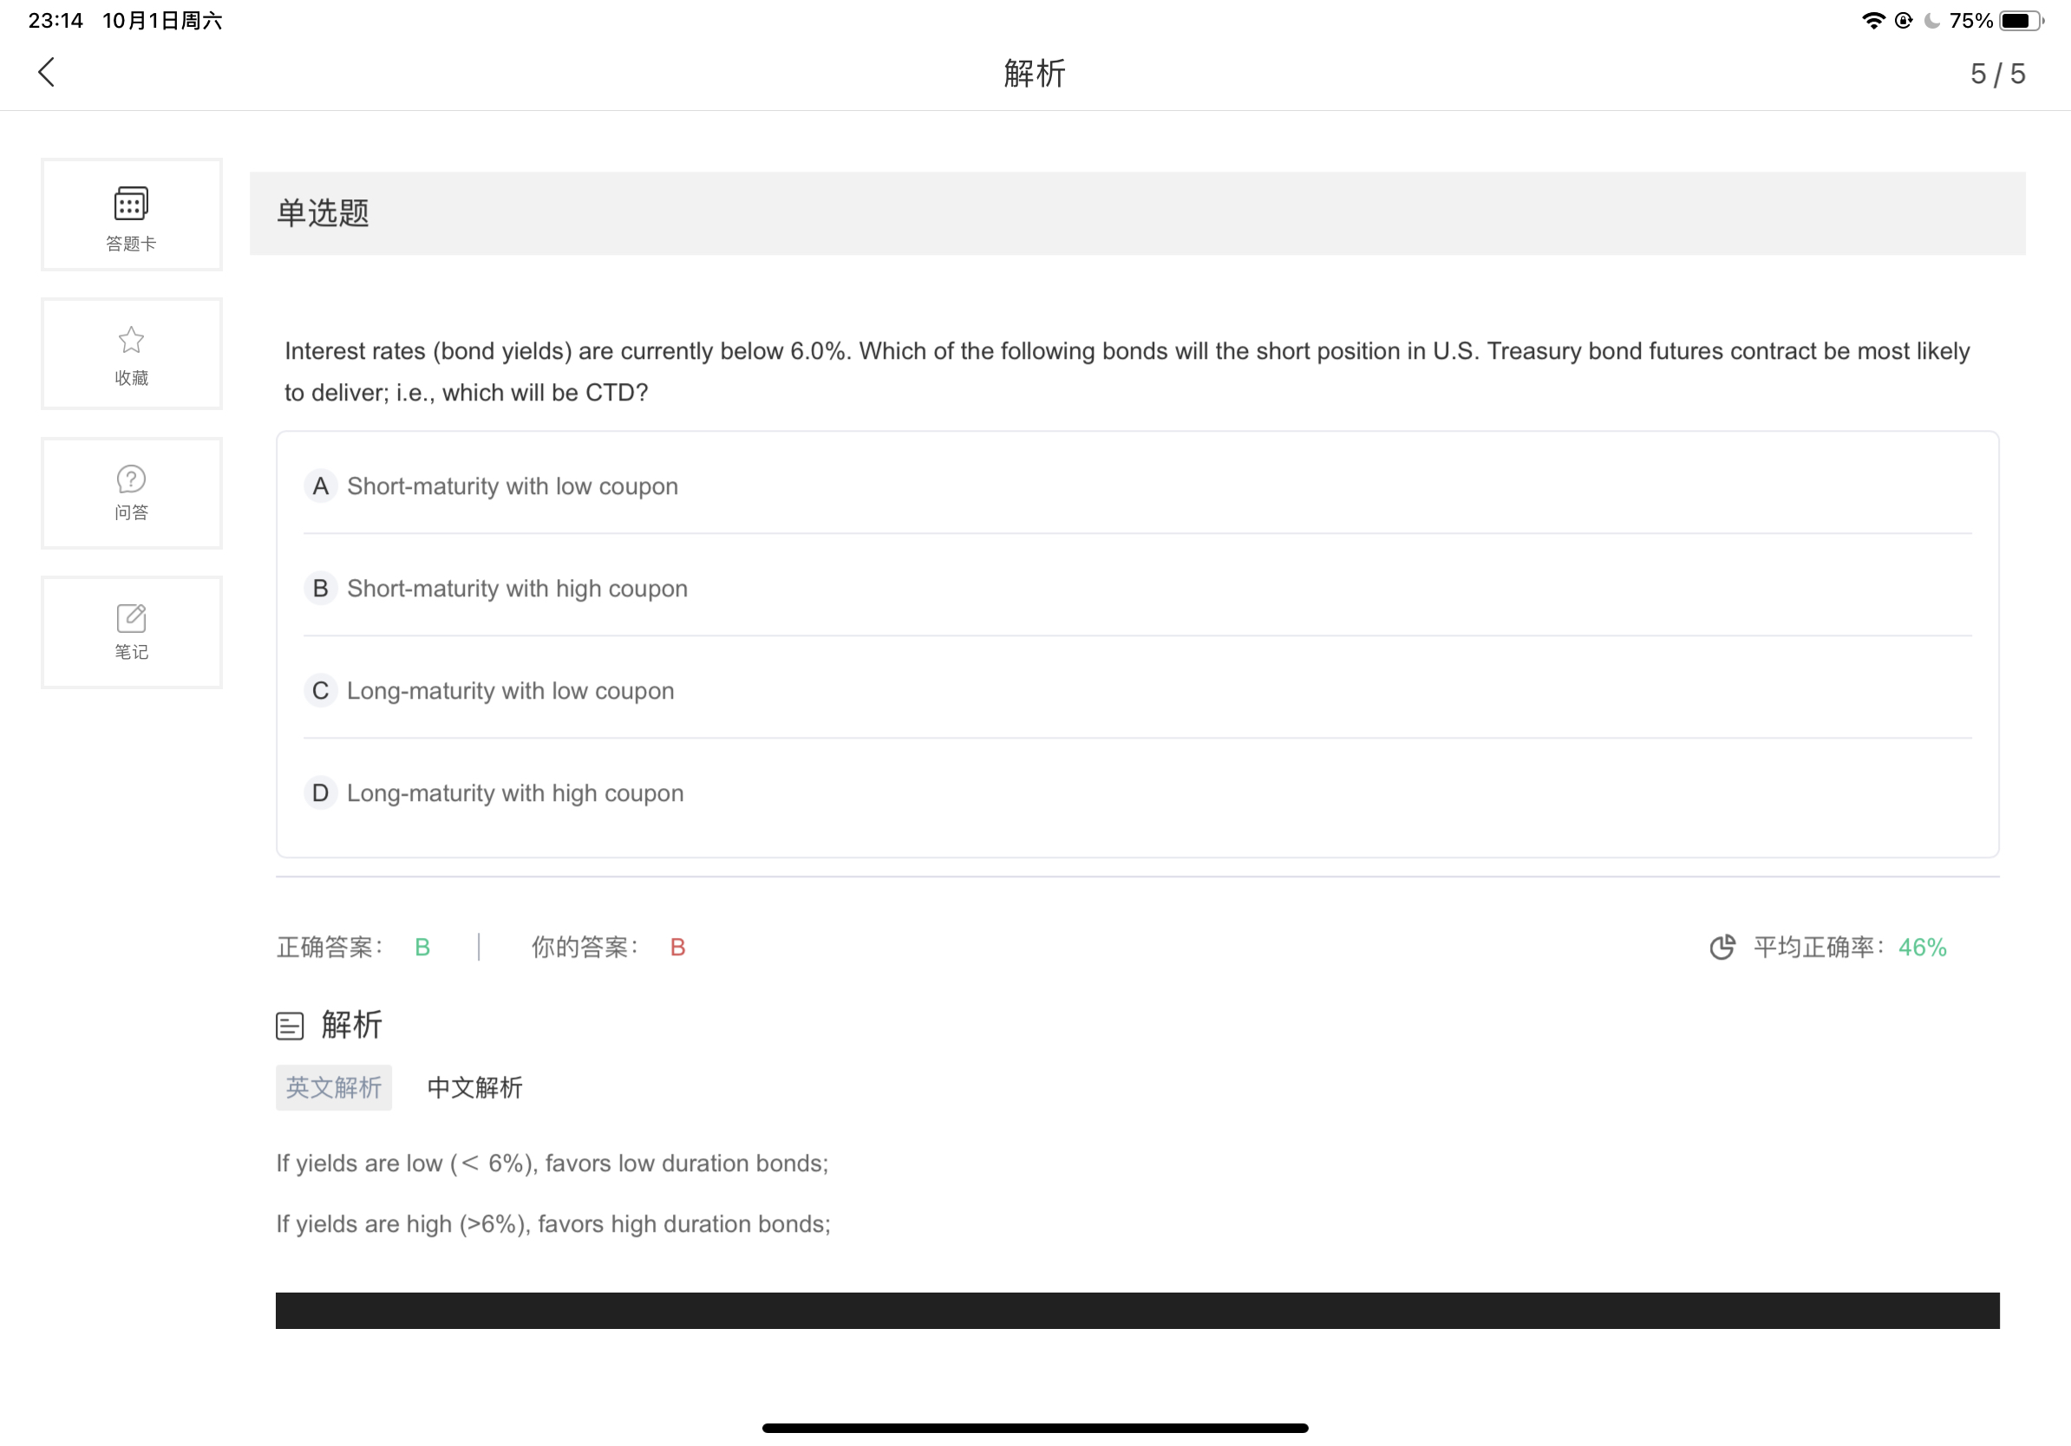Select option A circle radio
Viewport: 2071px width, 1446px height.
(x=320, y=487)
